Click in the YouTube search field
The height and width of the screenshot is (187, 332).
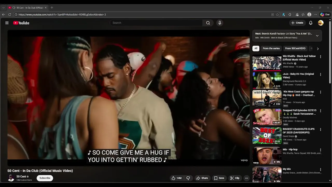point(156,23)
